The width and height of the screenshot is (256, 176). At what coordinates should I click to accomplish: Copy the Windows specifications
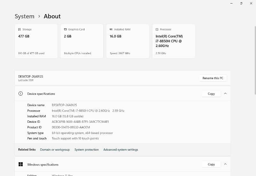[211, 164]
